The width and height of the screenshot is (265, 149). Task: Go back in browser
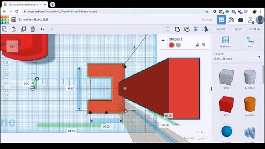pyautogui.click(x=4, y=12)
